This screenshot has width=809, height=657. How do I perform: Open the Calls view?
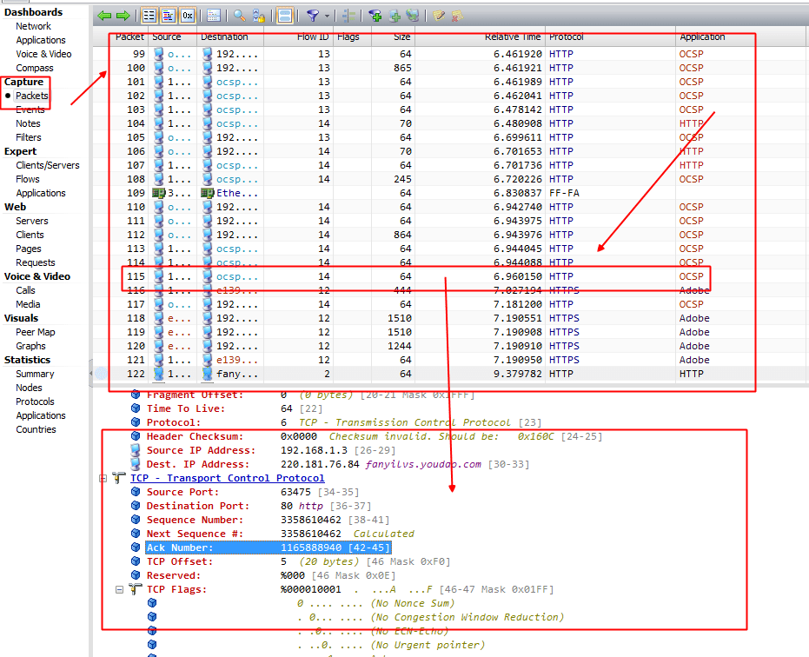tap(25, 290)
